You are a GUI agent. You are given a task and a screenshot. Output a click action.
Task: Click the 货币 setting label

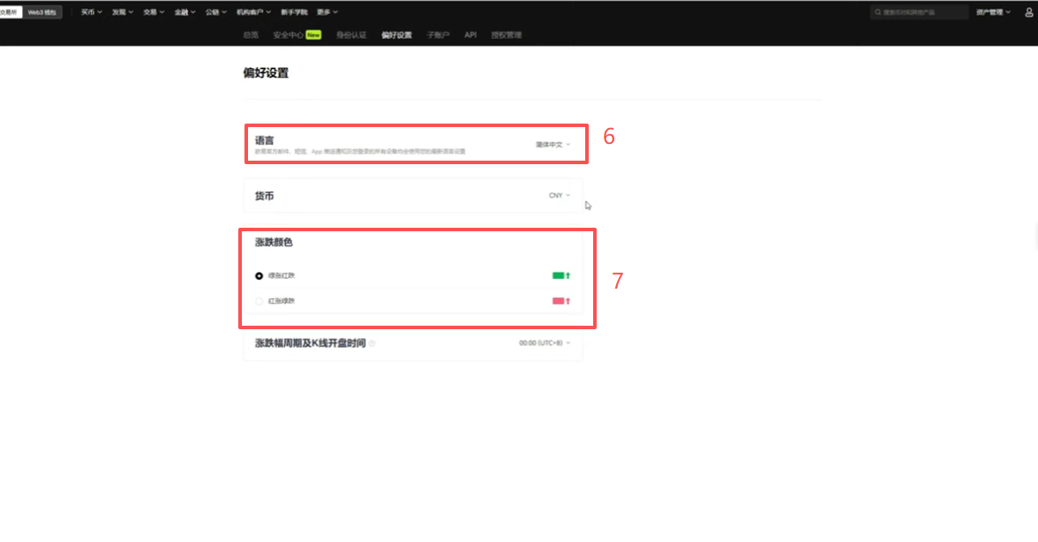click(x=264, y=196)
